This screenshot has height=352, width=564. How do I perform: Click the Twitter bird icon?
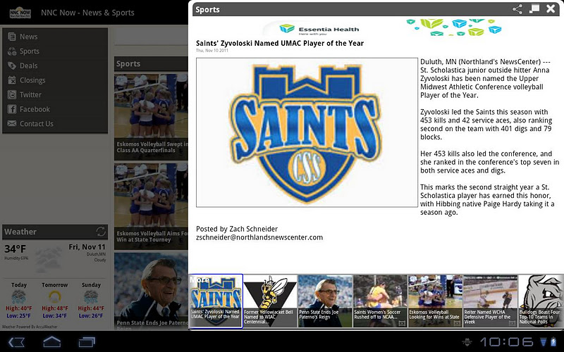pyautogui.click(x=12, y=94)
